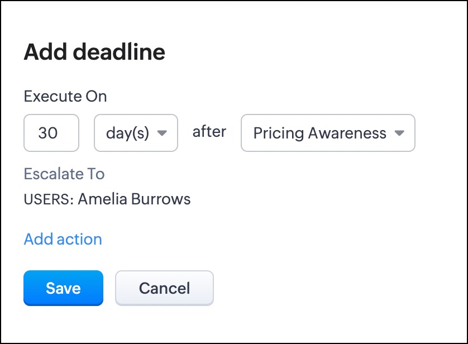Select the Amelia Burrows user name
Viewport: 468px width, 344px height.
pos(134,199)
